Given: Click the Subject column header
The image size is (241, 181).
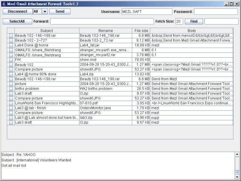Looking at the screenshot, I should click(47, 31).
